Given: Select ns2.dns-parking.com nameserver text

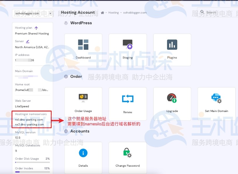Looking at the screenshot, I should (29, 125).
